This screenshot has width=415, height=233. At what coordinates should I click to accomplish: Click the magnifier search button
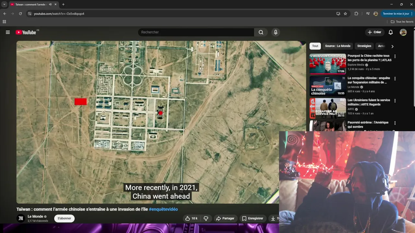click(261, 32)
